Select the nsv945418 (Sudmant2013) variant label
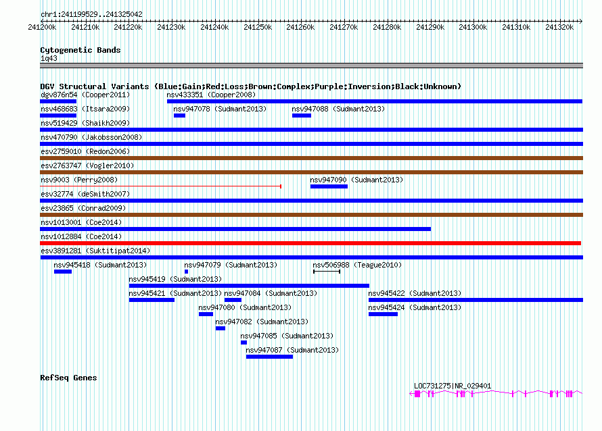Viewport: 602px width, 431px height. pos(100,265)
